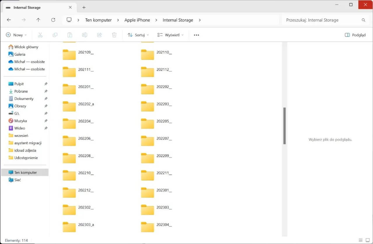
Task: Refresh the folder view
Action: tap(53, 20)
